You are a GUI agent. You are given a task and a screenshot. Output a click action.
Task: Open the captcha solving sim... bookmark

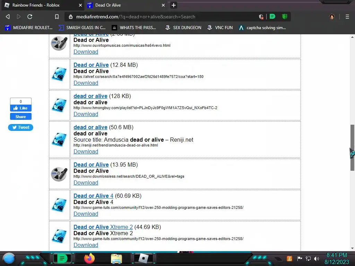[262, 28]
